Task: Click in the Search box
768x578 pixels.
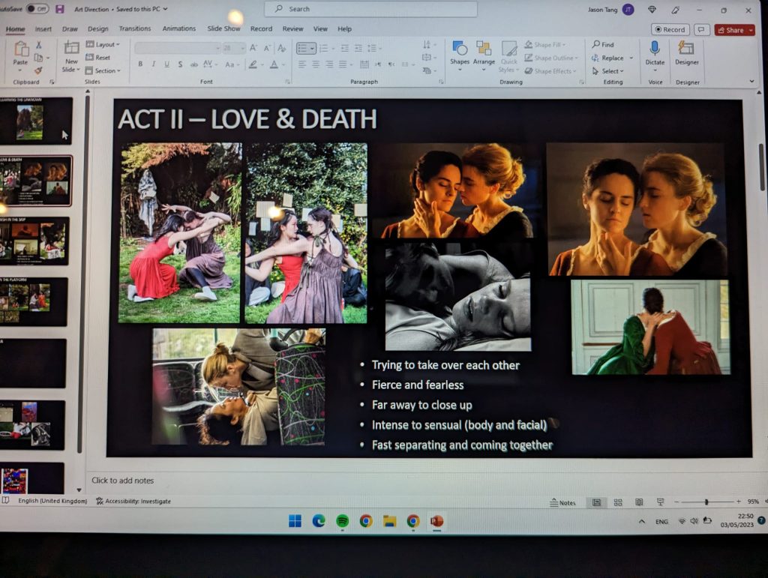Action: pyautogui.click(x=370, y=9)
